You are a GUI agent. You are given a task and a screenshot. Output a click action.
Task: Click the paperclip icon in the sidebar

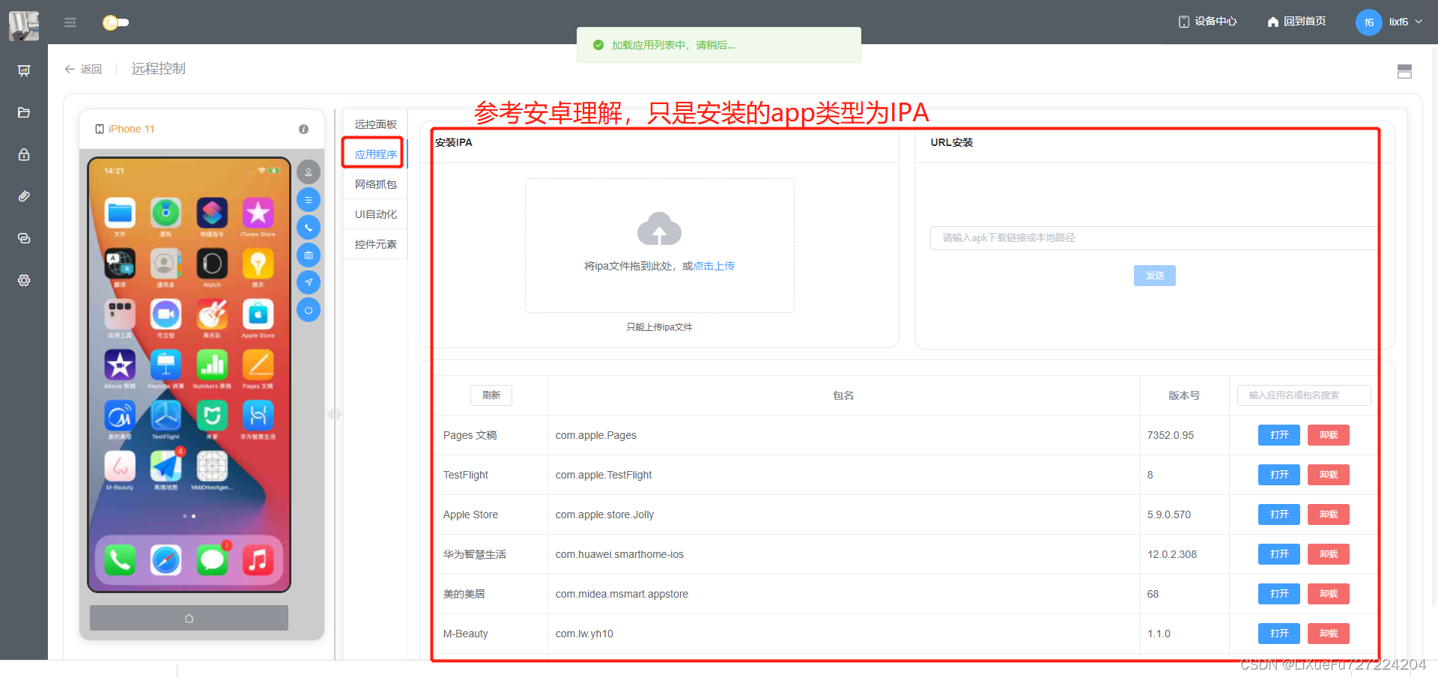click(24, 196)
